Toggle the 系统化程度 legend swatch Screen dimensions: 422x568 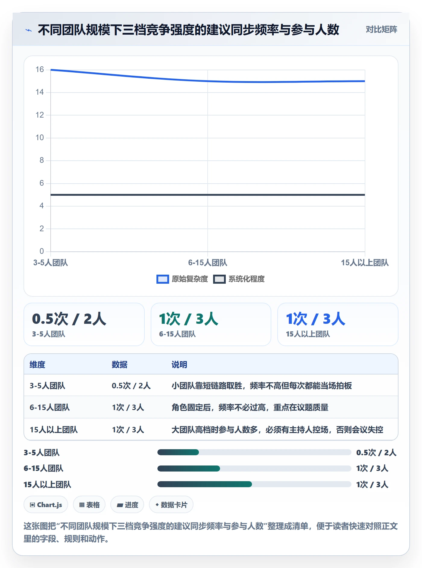pyautogui.click(x=219, y=279)
